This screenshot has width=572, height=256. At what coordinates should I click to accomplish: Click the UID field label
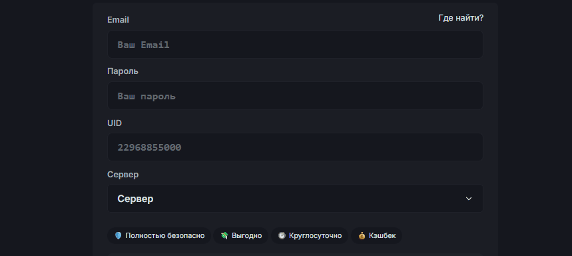tap(114, 123)
